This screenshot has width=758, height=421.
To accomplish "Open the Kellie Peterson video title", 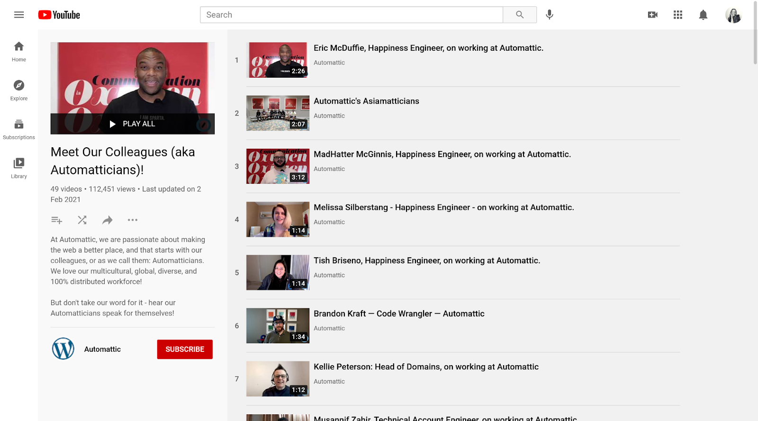I will pos(426,367).
